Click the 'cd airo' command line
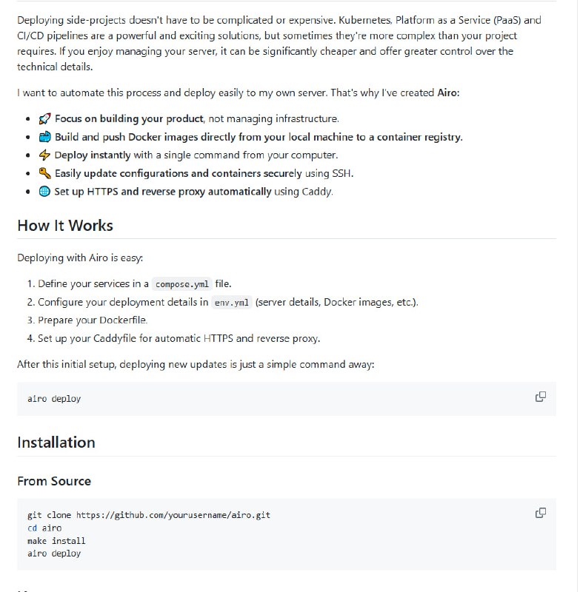This screenshot has height=592, width=580. tap(44, 528)
